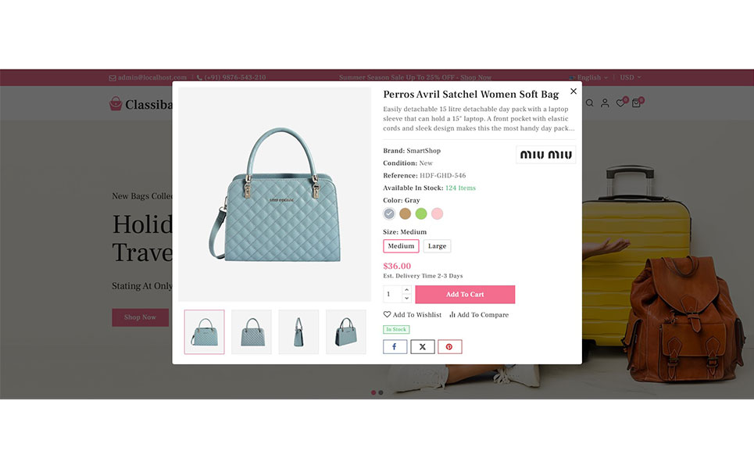Viewport: 754px width, 469px height.
Task: Close the product quick view popup
Action: coord(574,91)
